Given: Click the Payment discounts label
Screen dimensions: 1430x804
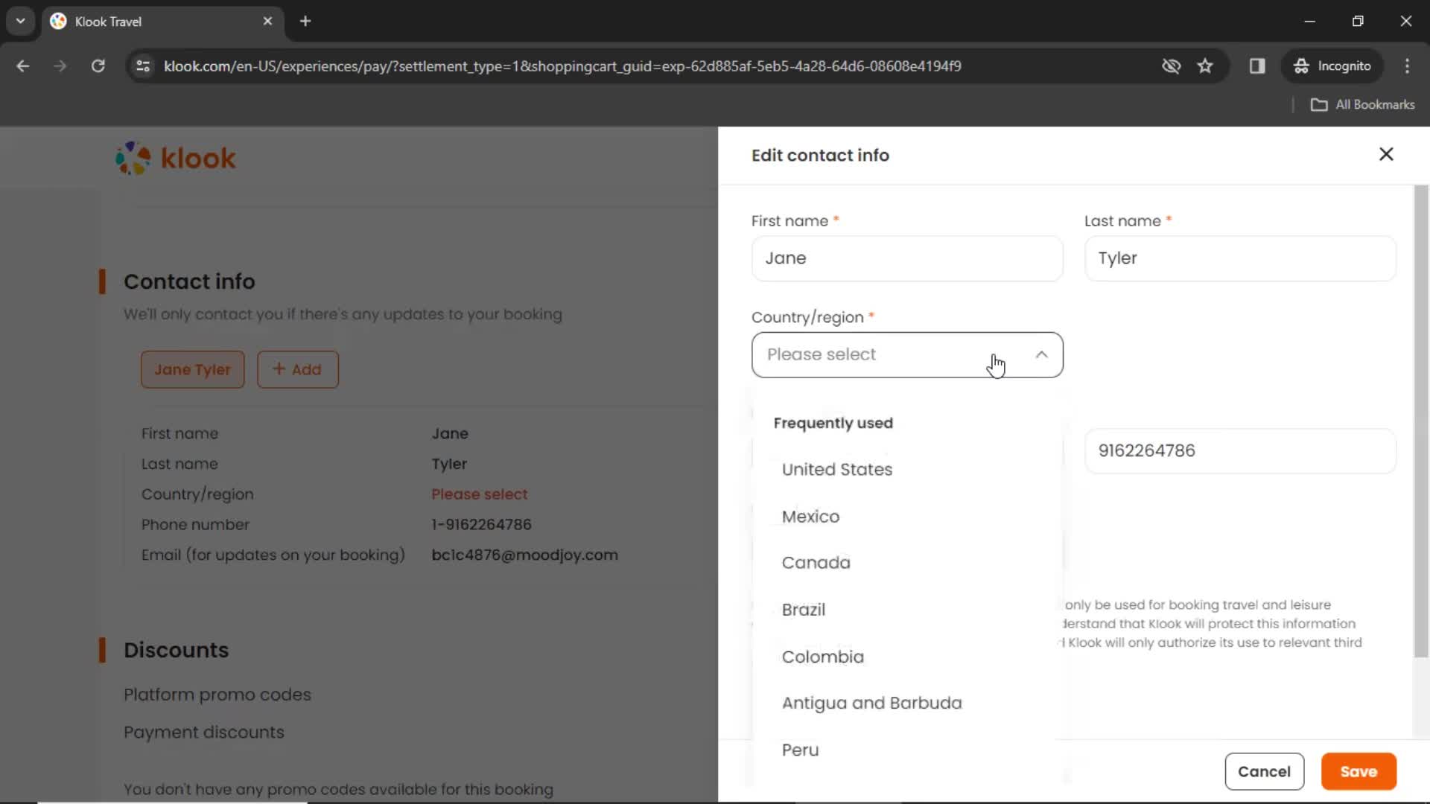Looking at the screenshot, I should click(x=204, y=733).
